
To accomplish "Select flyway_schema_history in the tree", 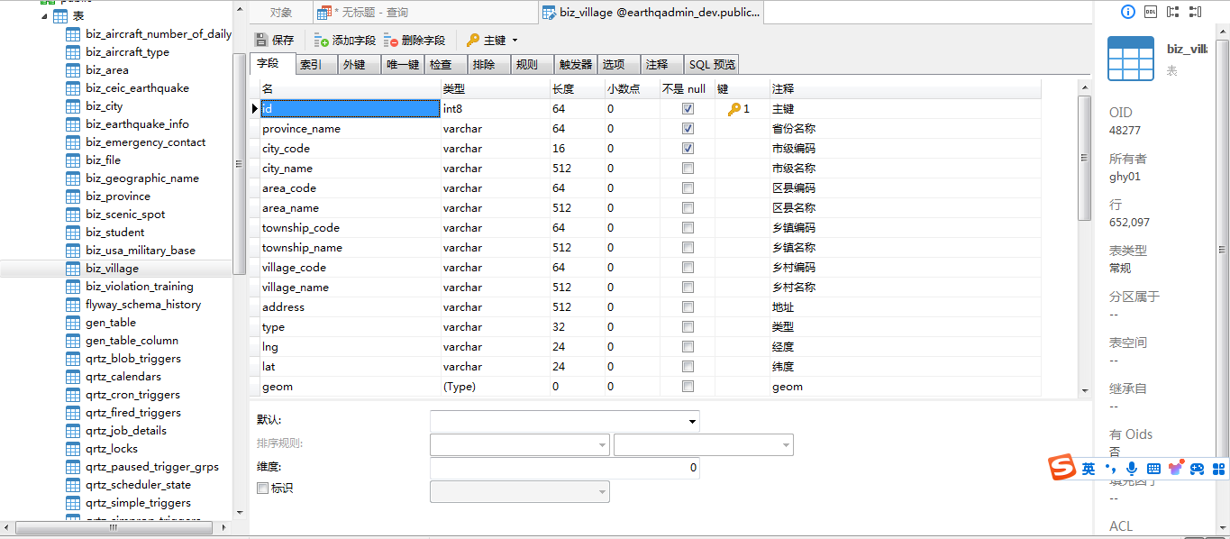I will (143, 305).
